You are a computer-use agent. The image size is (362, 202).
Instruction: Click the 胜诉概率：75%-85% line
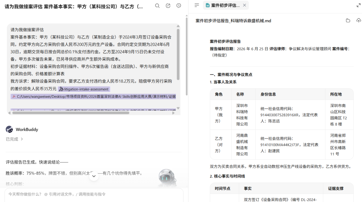click(x=74, y=173)
